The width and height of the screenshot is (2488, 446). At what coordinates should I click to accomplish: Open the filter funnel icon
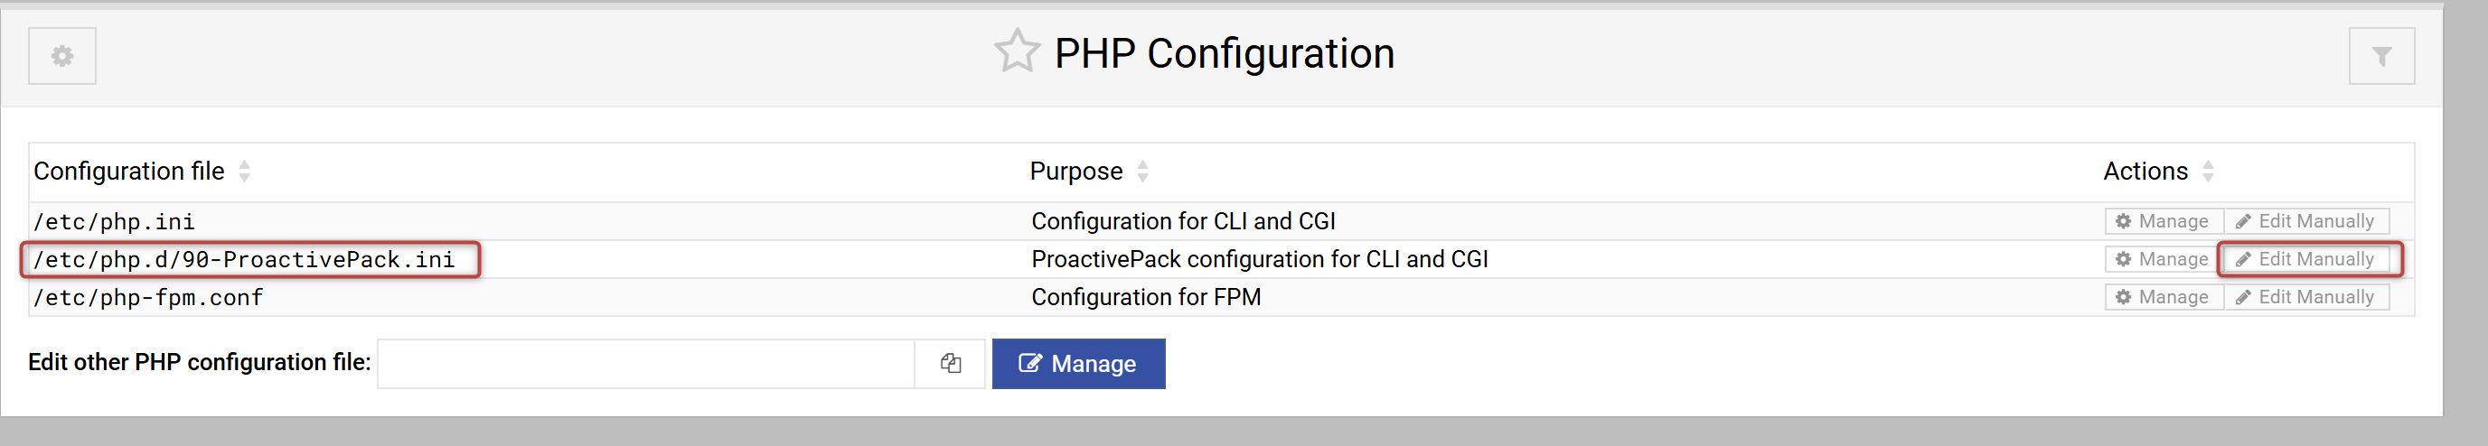coord(2380,57)
